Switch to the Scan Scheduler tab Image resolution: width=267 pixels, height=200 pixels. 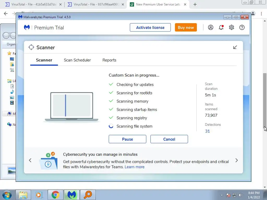pos(77,60)
